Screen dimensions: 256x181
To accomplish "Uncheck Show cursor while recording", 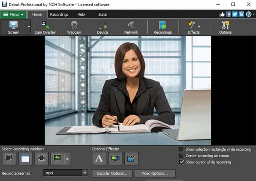I will pyautogui.click(x=181, y=162).
